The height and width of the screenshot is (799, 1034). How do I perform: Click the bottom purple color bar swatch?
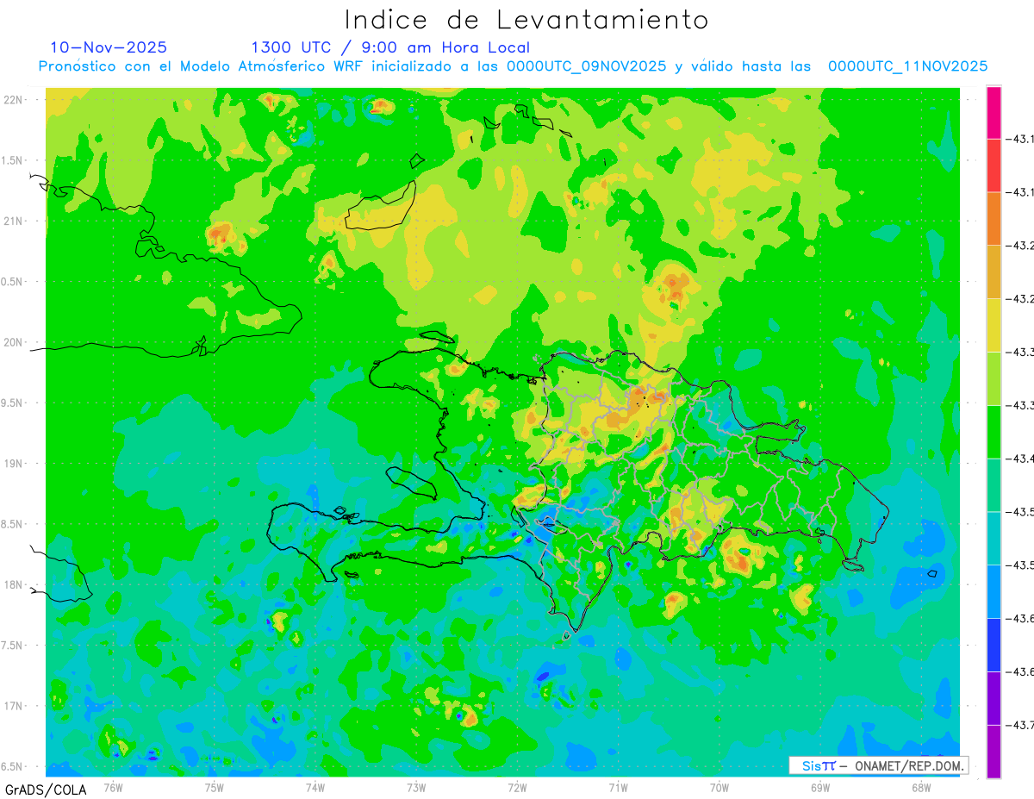pyautogui.click(x=994, y=752)
